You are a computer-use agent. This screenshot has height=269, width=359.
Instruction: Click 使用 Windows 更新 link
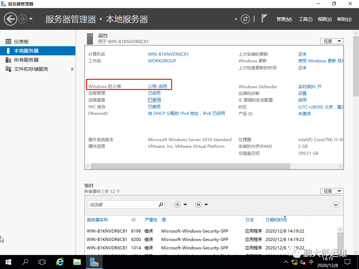320,61
